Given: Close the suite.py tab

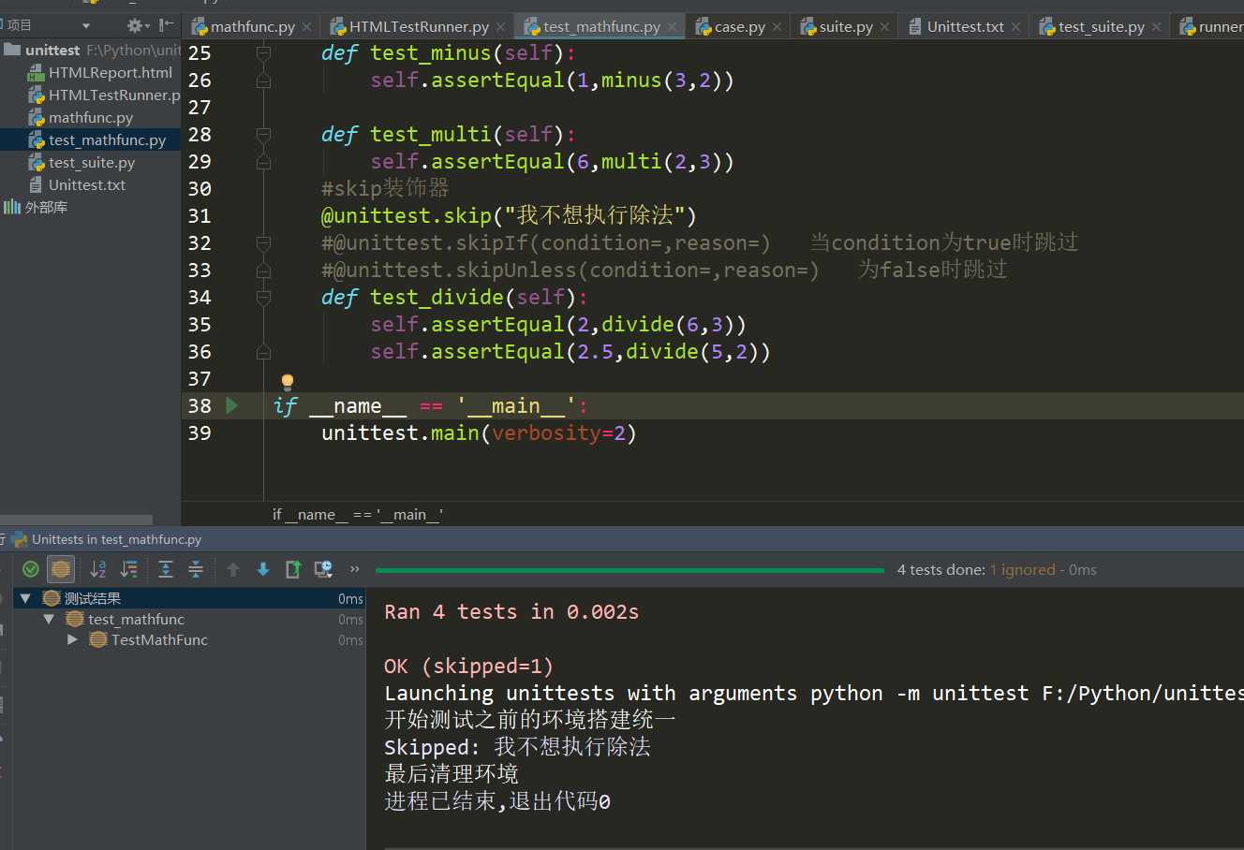Looking at the screenshot, I should (x=884, y=27).
